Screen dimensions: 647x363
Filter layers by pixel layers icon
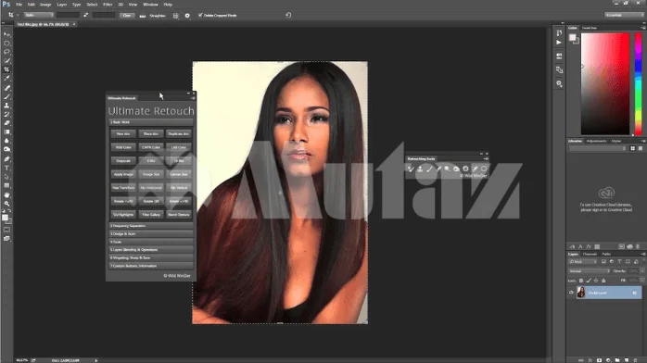tap(603, 262)
